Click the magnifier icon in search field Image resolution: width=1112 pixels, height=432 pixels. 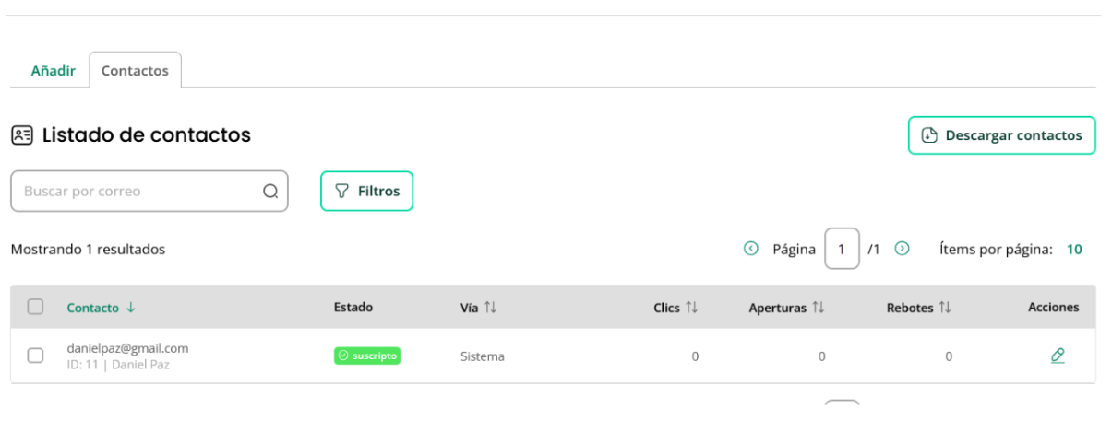click(270, 192)
